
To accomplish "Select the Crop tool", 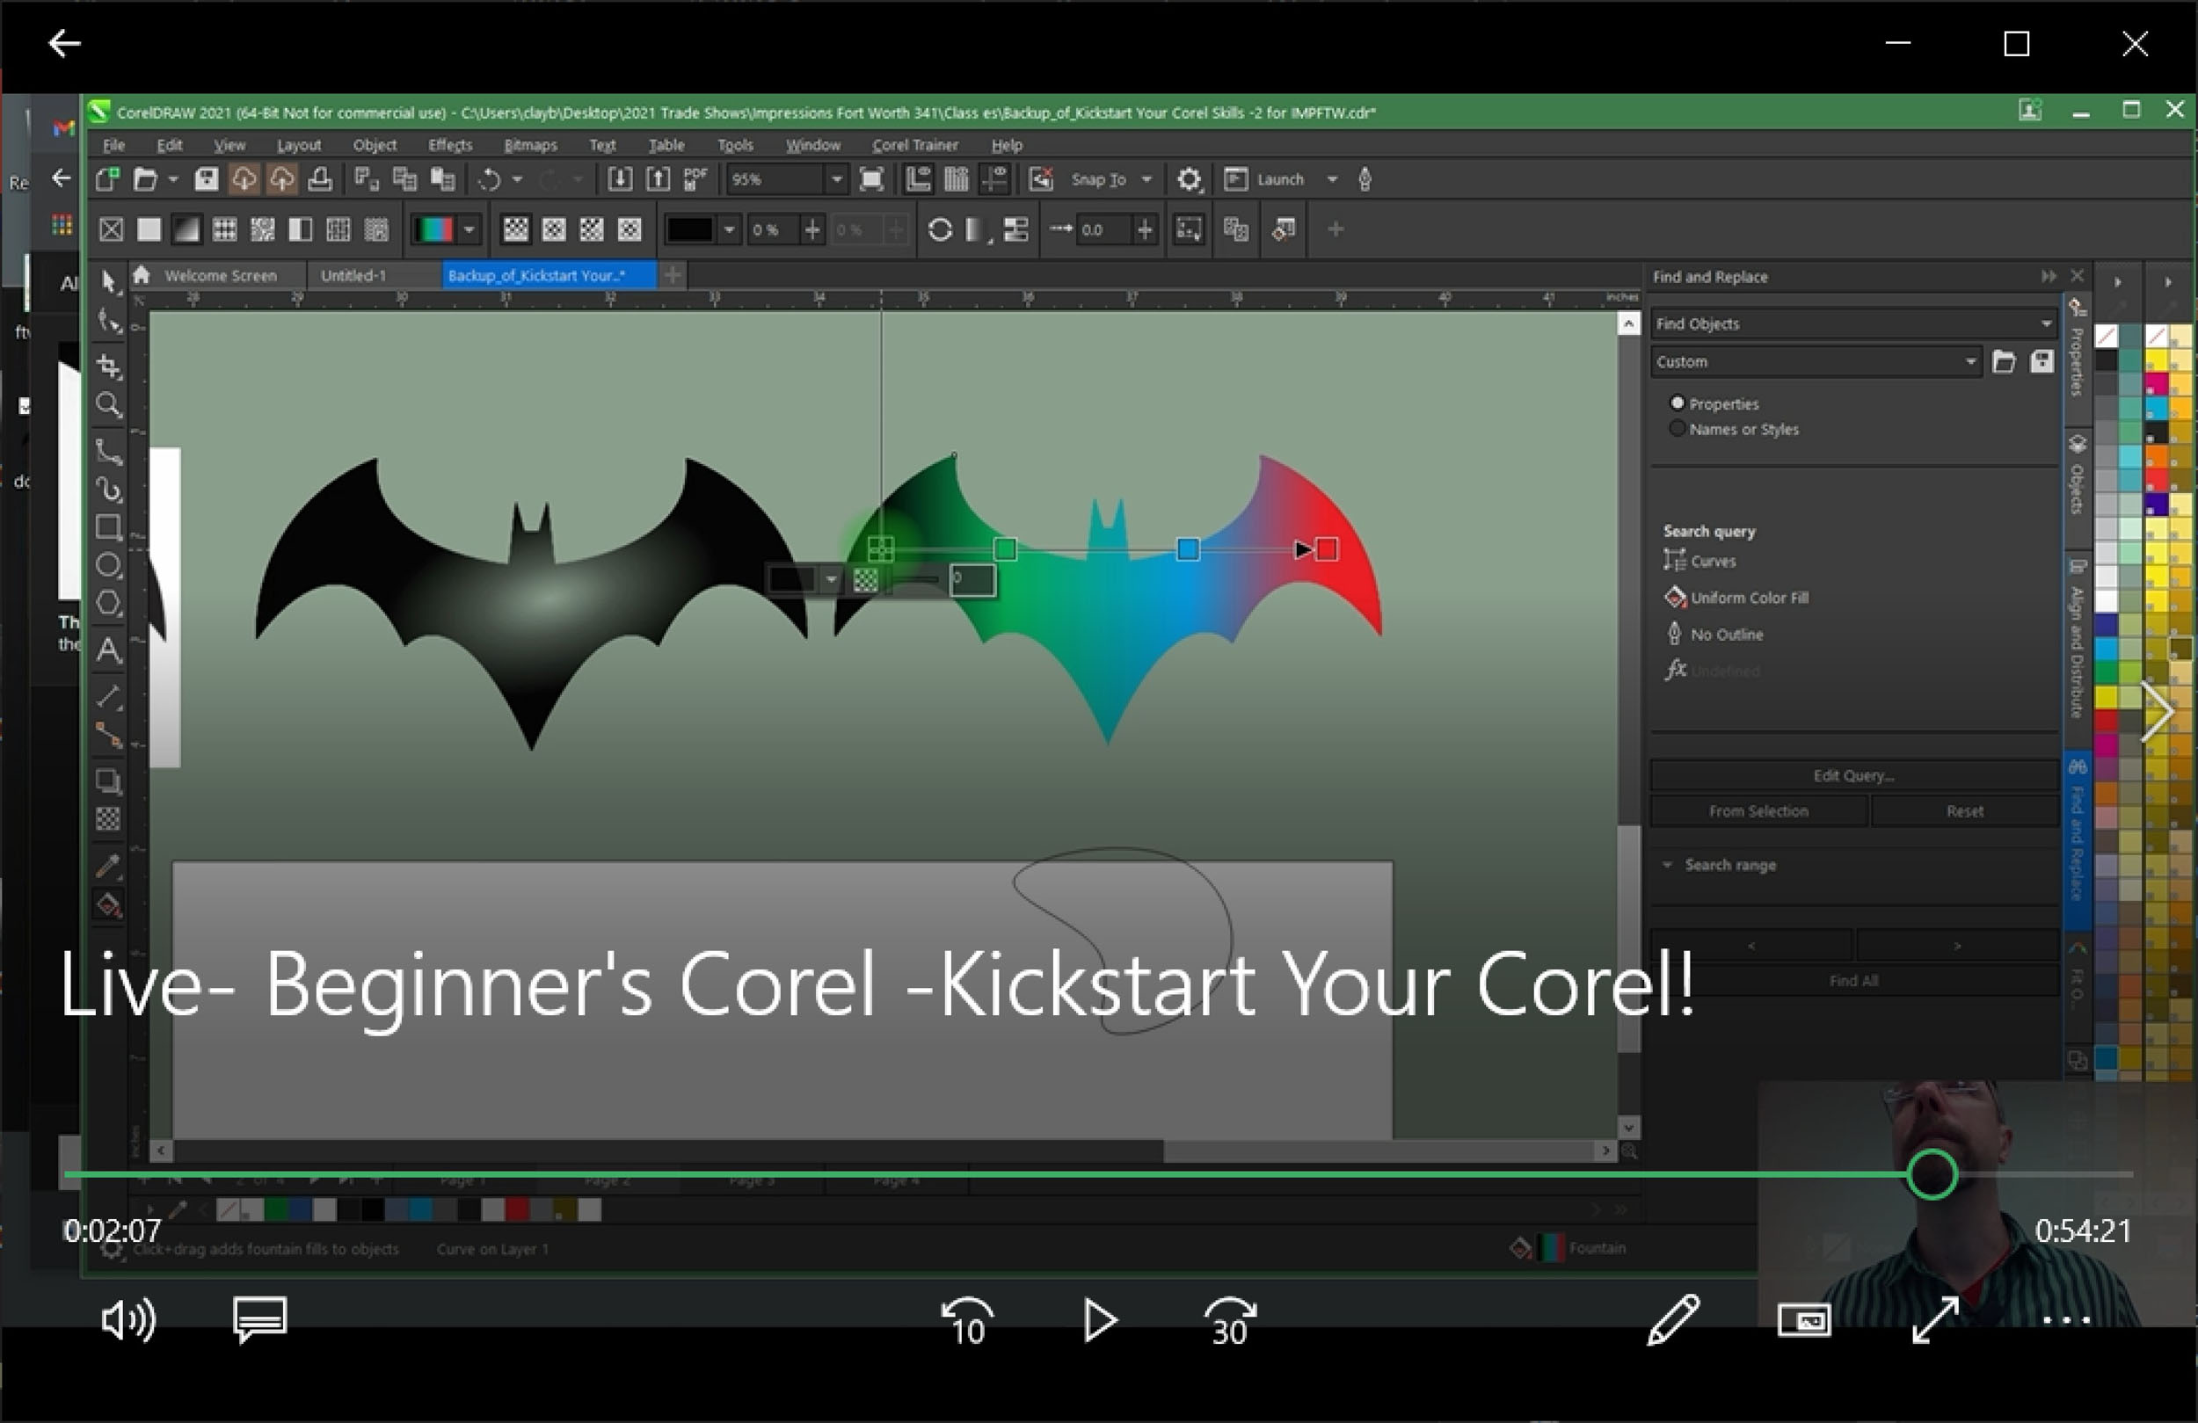I will [109, 367].
